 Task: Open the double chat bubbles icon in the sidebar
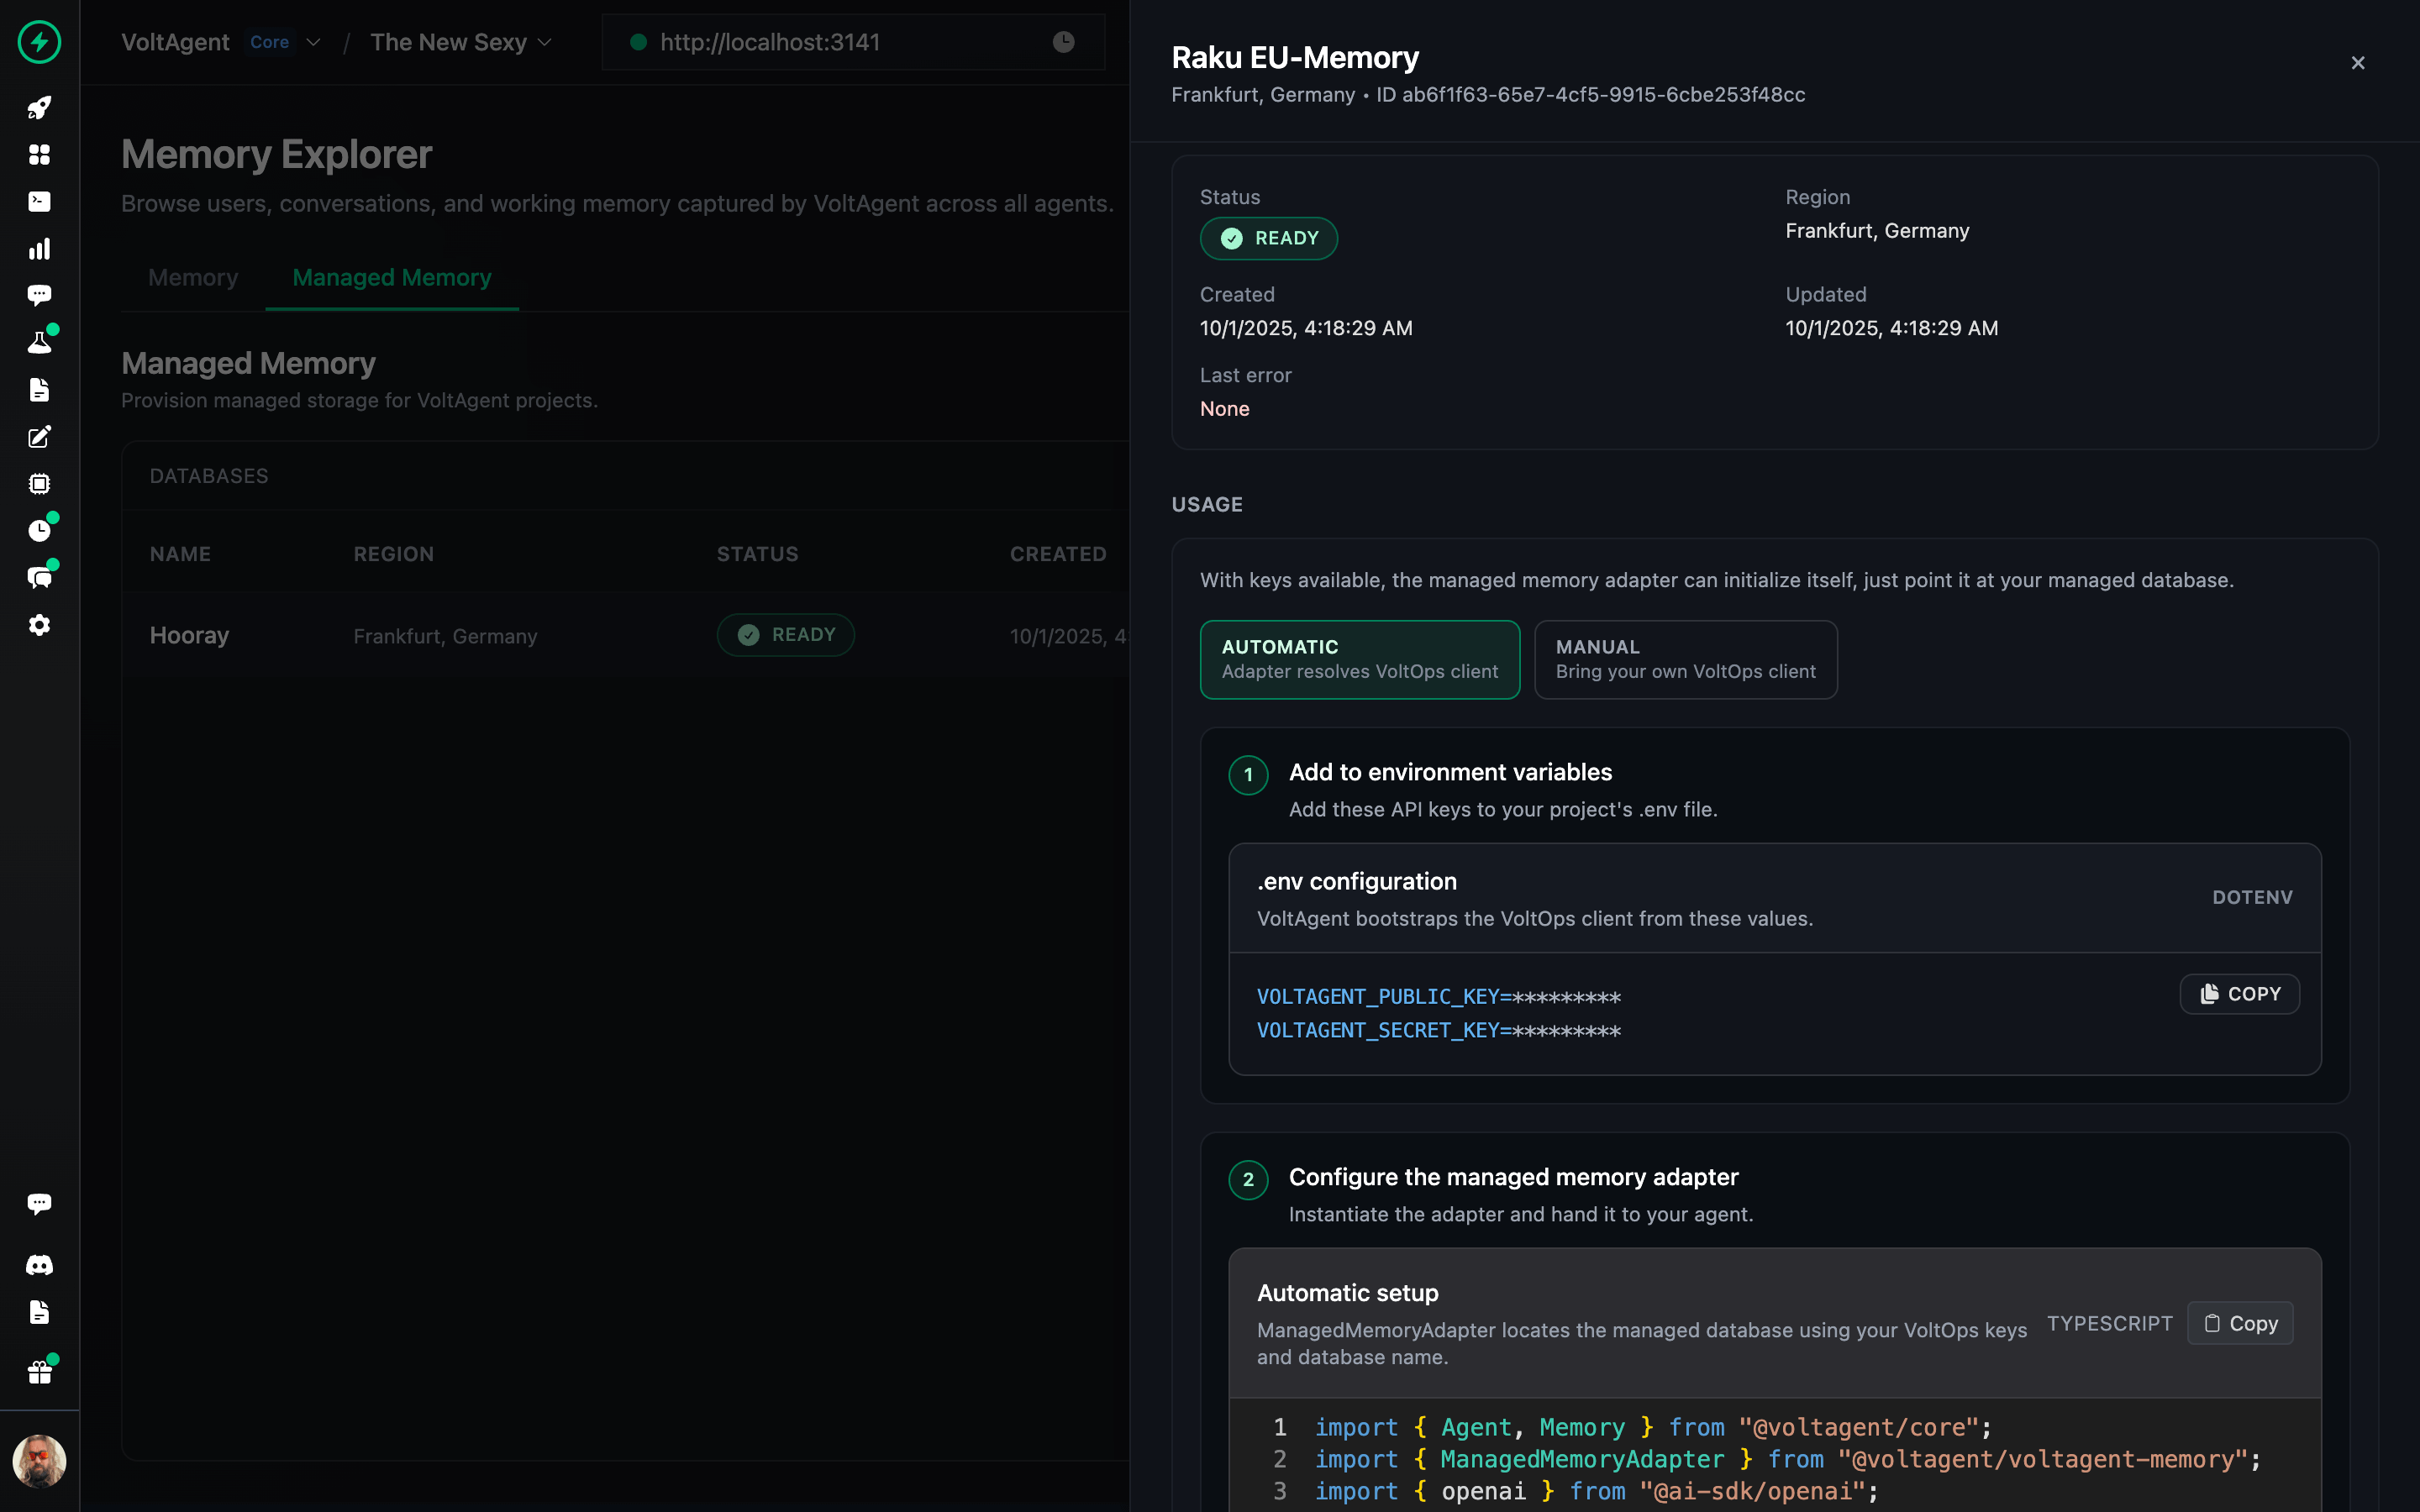(39, 578)
